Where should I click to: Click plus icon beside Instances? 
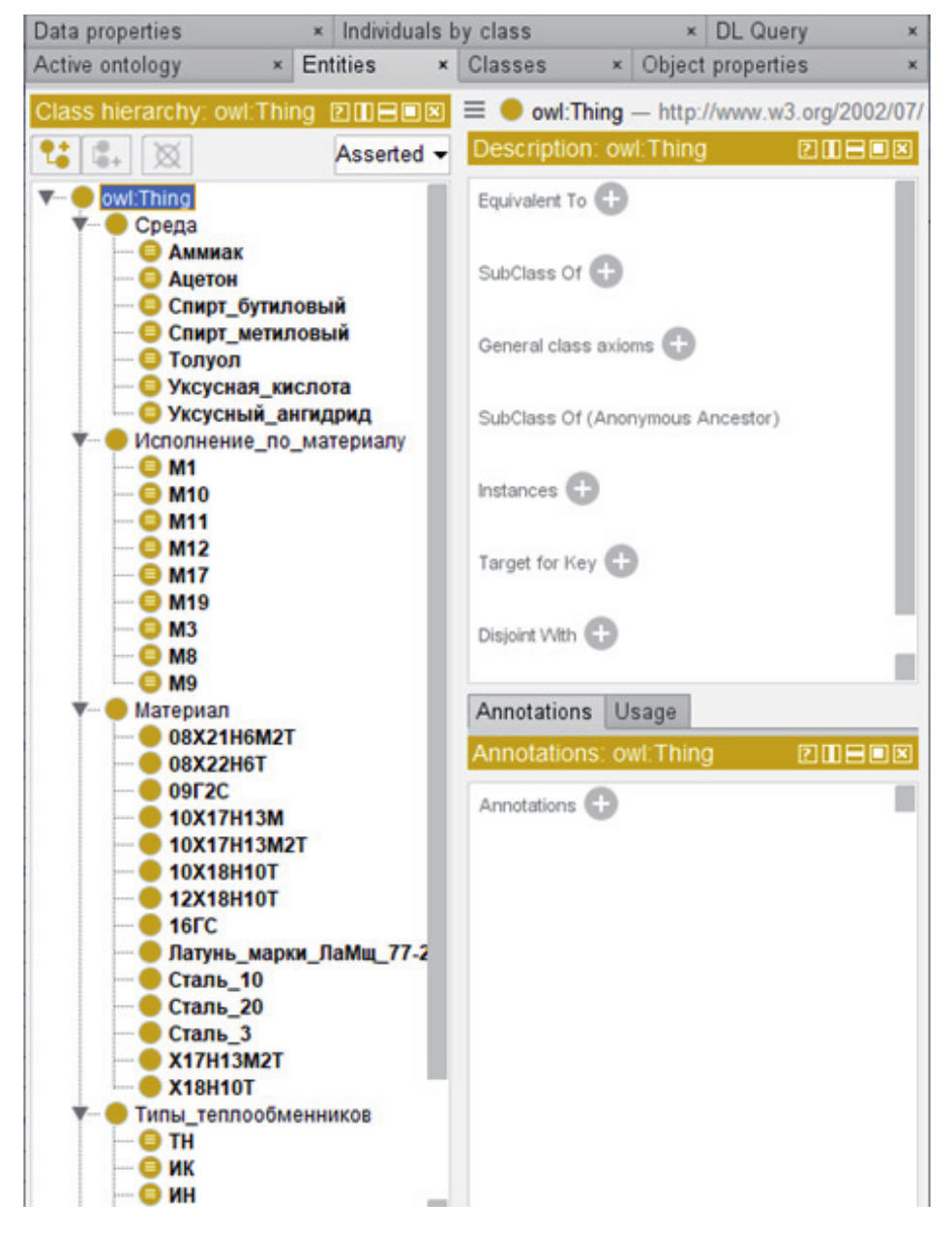pos(581,489)
